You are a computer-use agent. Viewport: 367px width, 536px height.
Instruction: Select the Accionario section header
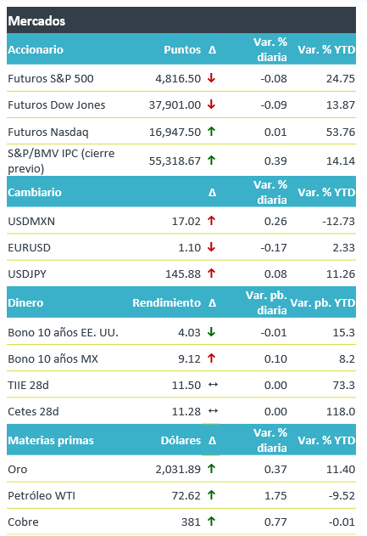[x=36, y=49]
